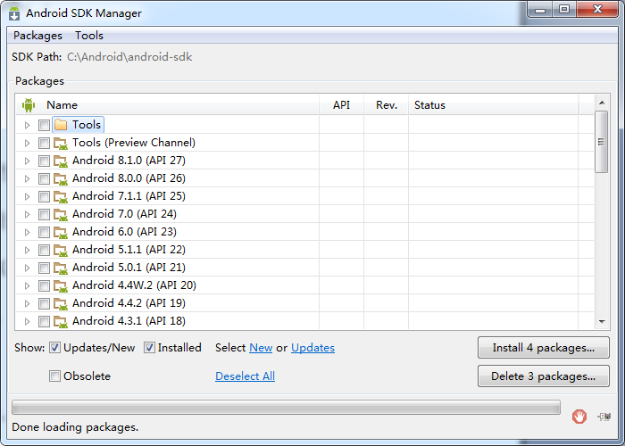
Task: Minimize the Android SDK Manager window
Action: [x=540, y=10]
